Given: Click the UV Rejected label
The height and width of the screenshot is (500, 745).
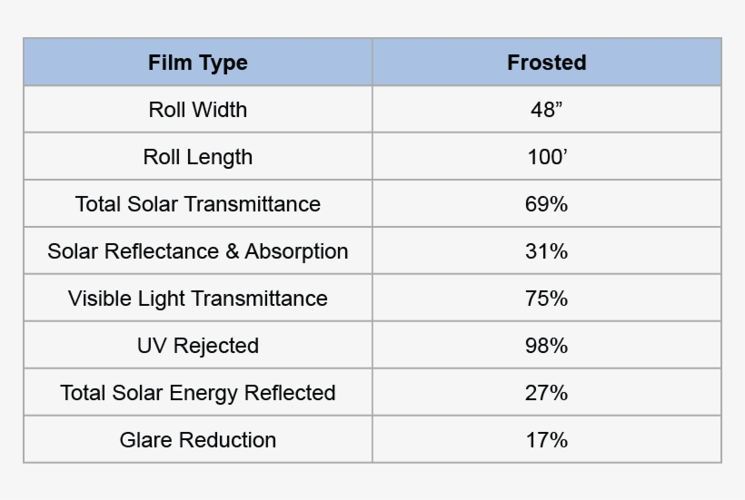Looking at the screenshot, I should 198,346.
